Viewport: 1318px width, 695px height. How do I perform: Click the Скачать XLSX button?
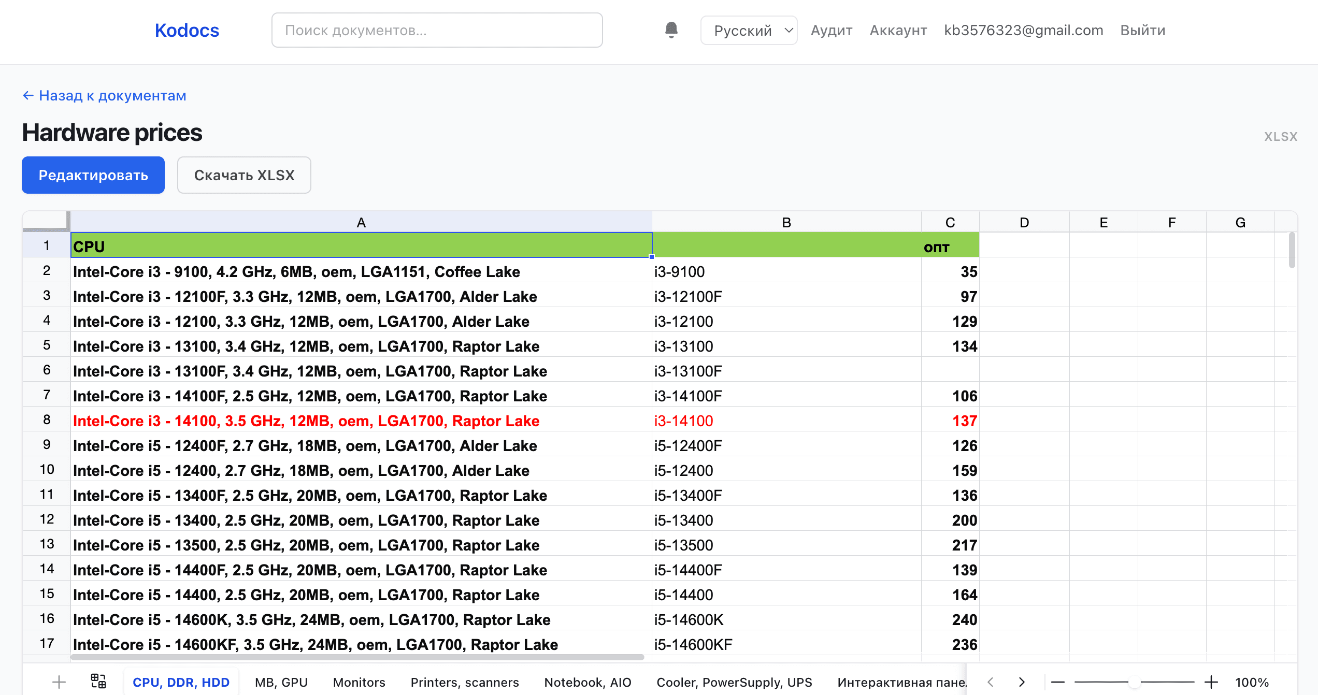tap(244, 175)
